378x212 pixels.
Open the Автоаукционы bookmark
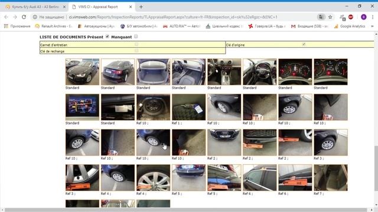pos(96,26)
